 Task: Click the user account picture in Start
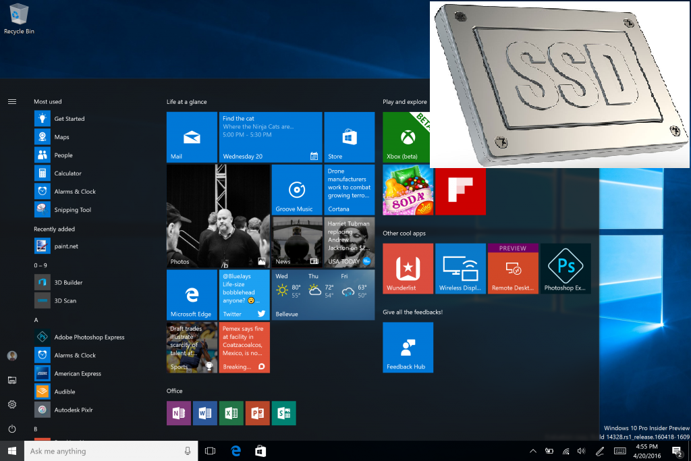point(12,356)
